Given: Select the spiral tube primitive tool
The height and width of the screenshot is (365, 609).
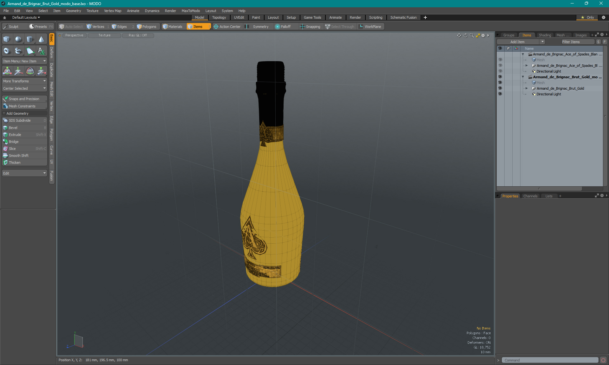Looking at the screenshot, I should click(x=18, y=51).
